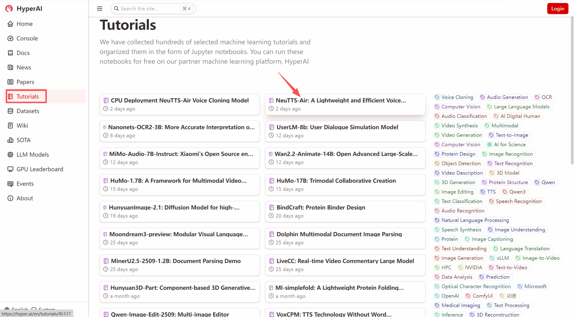The width and height of the screenshot is (574, 317).
Task: Select the Tutorials sidebar item
Action: pyautogui.click(x=27, y=97)
